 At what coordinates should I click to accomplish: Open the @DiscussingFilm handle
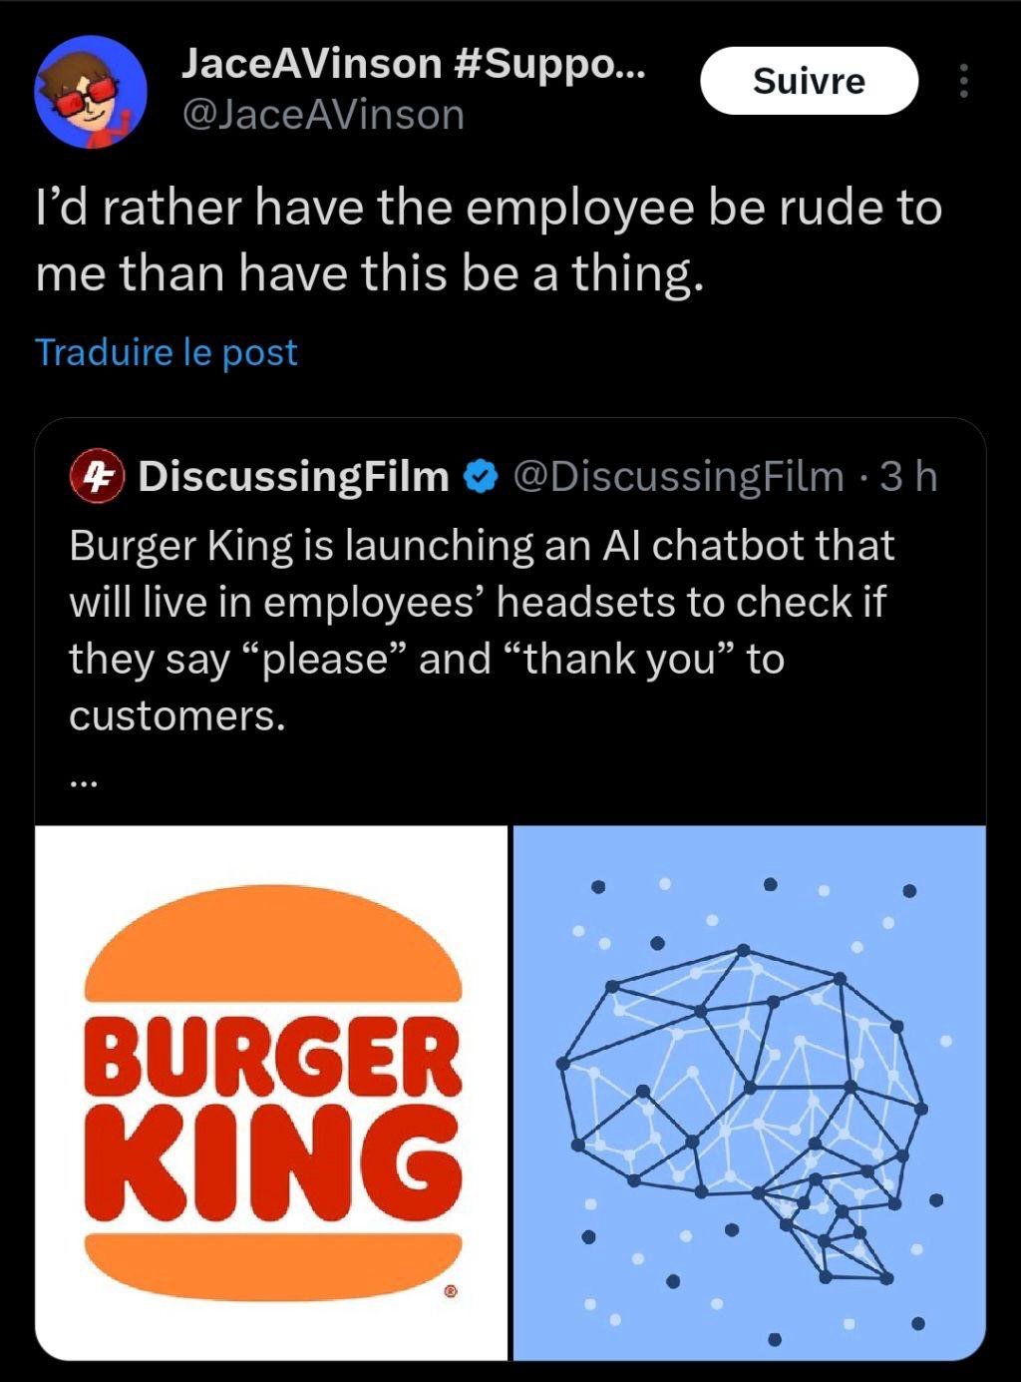pos(678,477)
